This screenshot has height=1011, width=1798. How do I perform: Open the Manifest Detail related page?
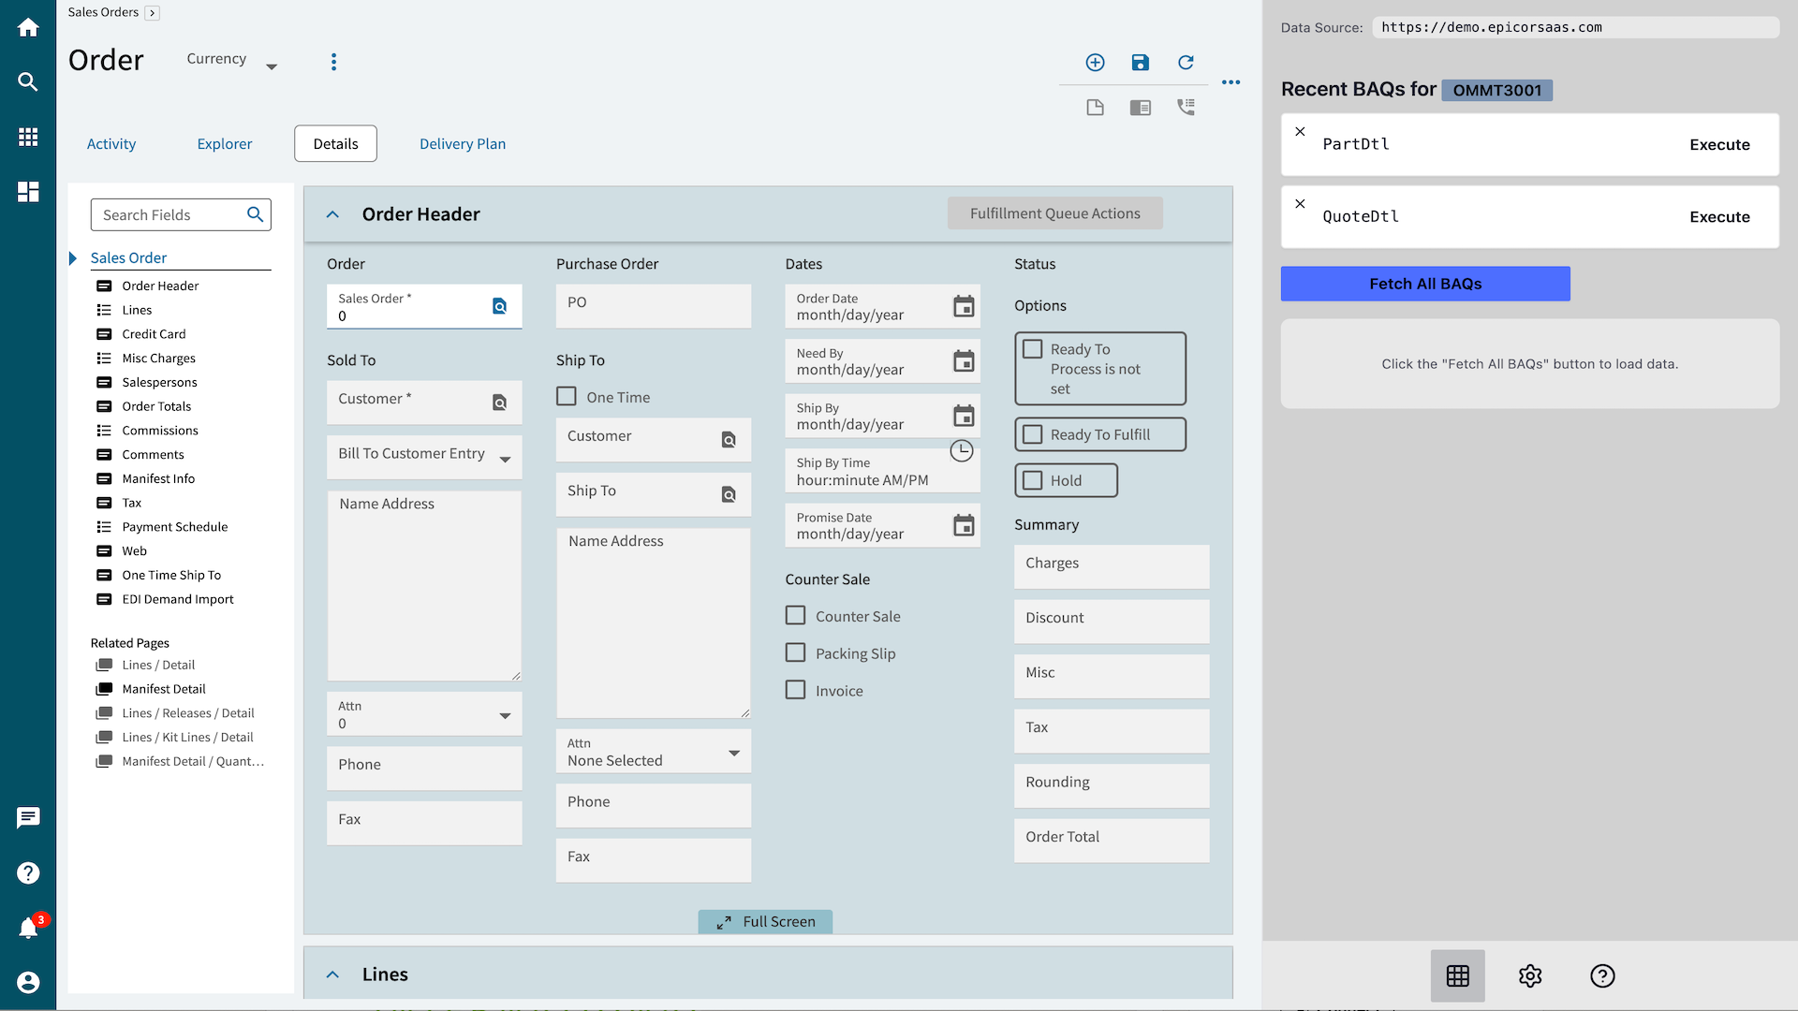pyautogui.click(x=163, y=689)
